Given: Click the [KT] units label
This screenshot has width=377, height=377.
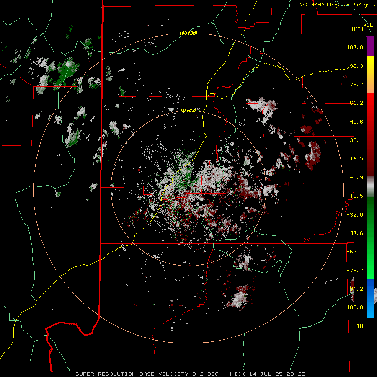Looking at the screenshot, I should [358, 29].
